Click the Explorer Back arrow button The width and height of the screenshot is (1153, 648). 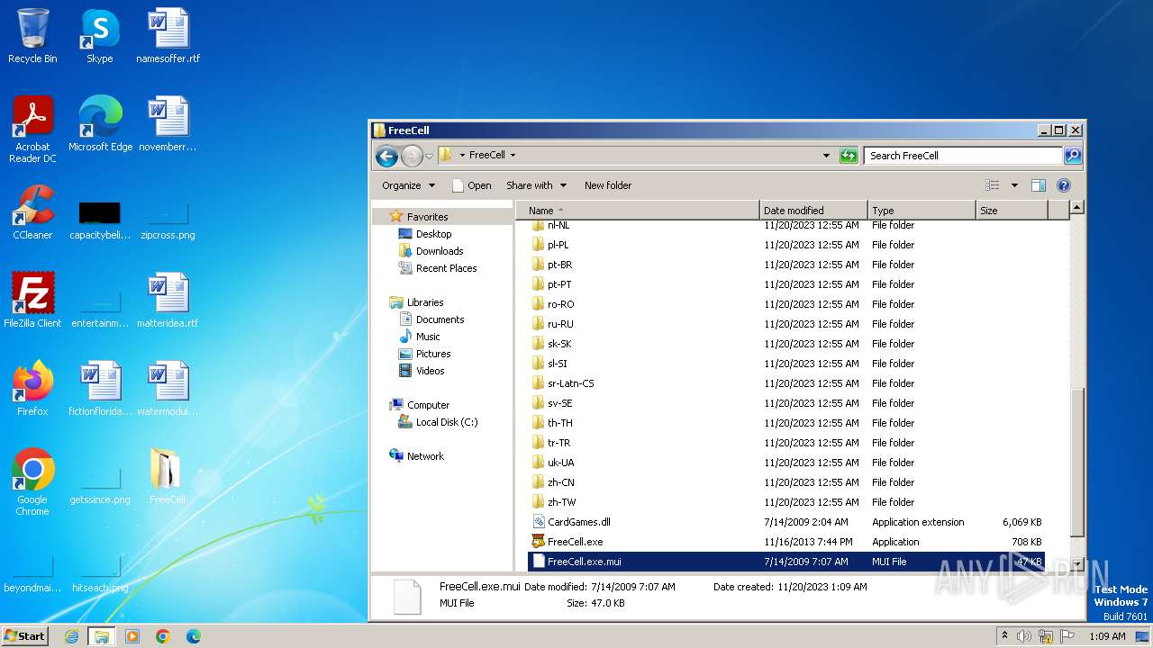click(386, 156)
